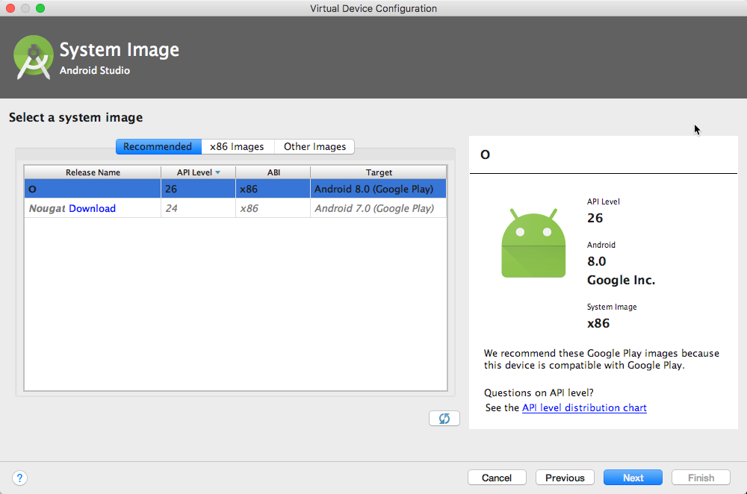Screen dimensions: 747x494
Task: Close the window with the red button
Action: 10,8
